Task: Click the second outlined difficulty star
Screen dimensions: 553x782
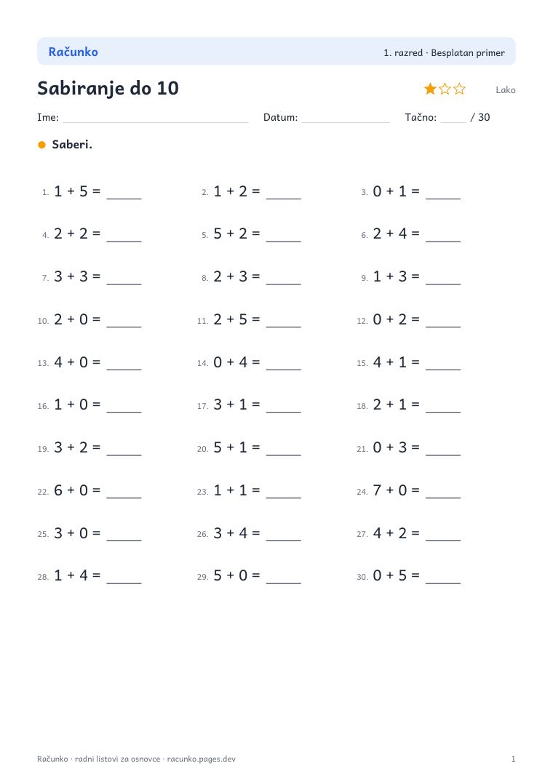Action: tap(445, 89)
